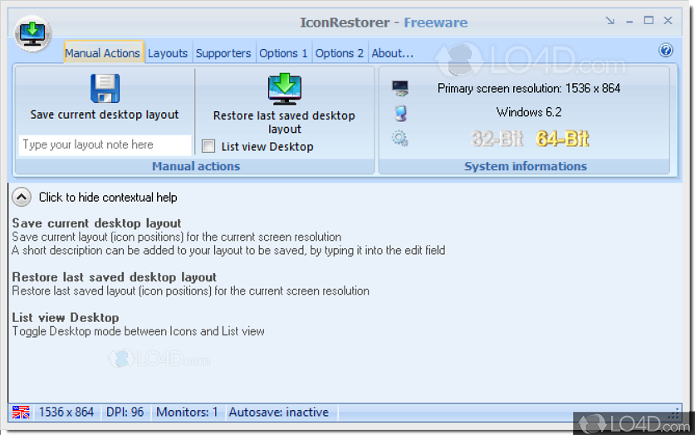The width and height of the screenshot is (695, 435).
Task: Open help via the blue question mark icon
Action: 665,50
